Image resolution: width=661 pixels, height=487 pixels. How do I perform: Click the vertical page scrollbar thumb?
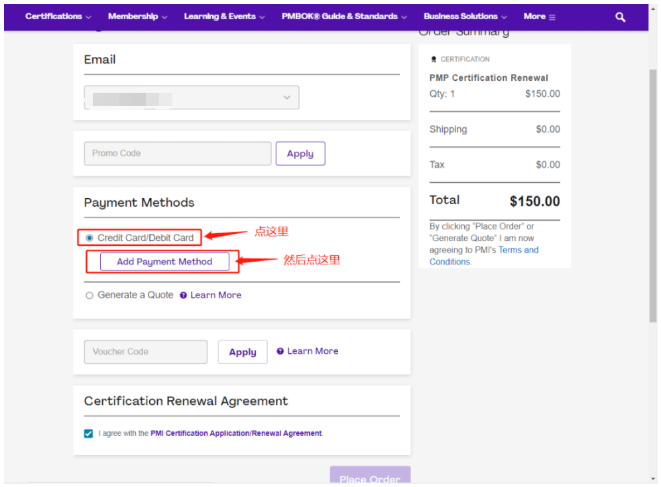point(653,196)
